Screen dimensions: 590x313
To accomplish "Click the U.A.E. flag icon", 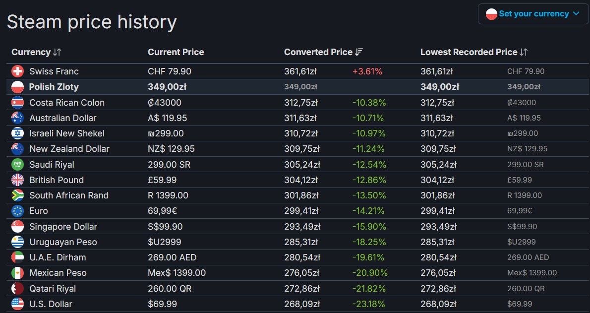I will pyautogui.click(x=18, y=257).
